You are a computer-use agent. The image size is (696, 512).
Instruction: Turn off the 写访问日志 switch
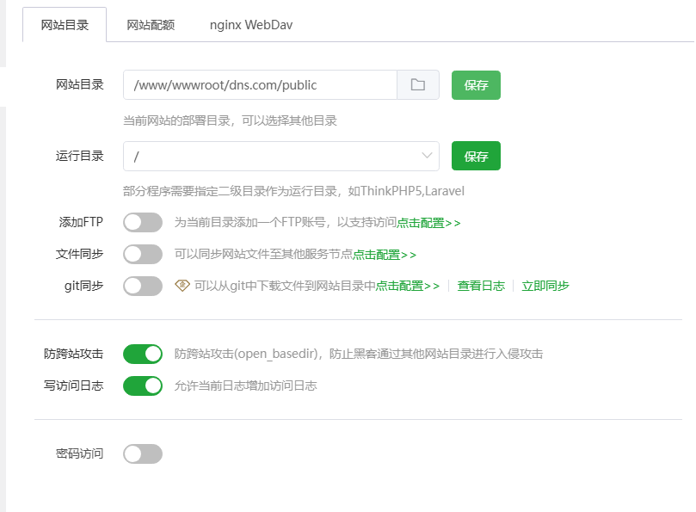(x=143, y=386)
